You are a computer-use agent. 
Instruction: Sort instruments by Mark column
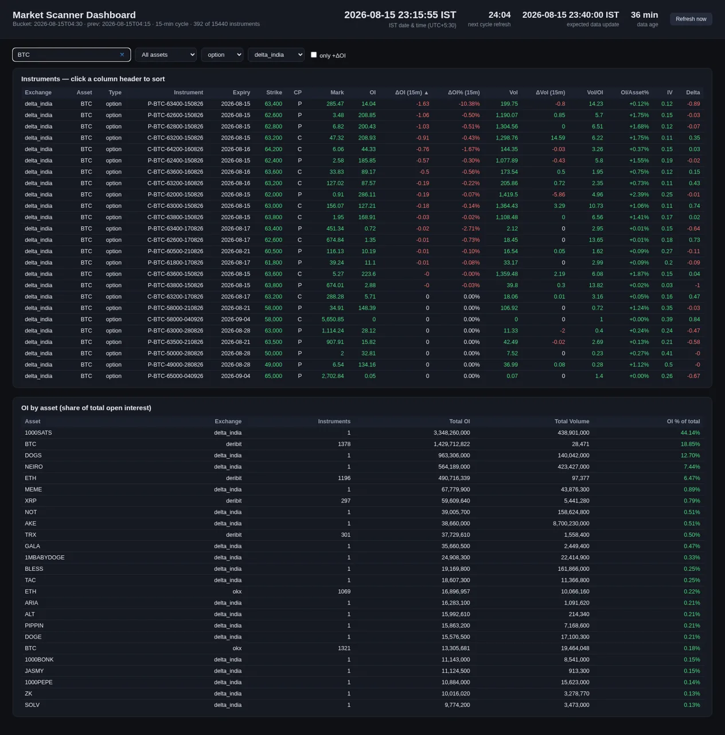point(337,92)
